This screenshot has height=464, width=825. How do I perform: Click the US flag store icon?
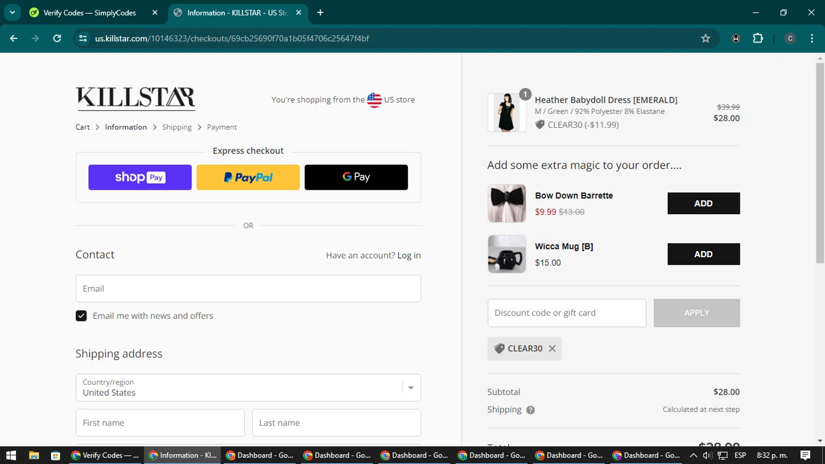click(374, 100)
